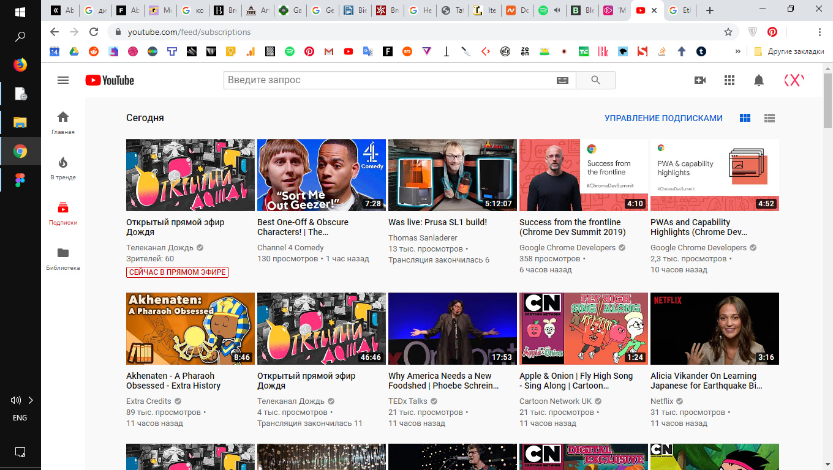
Task: Open the notifications bell
Action: [x=759, y=80]
